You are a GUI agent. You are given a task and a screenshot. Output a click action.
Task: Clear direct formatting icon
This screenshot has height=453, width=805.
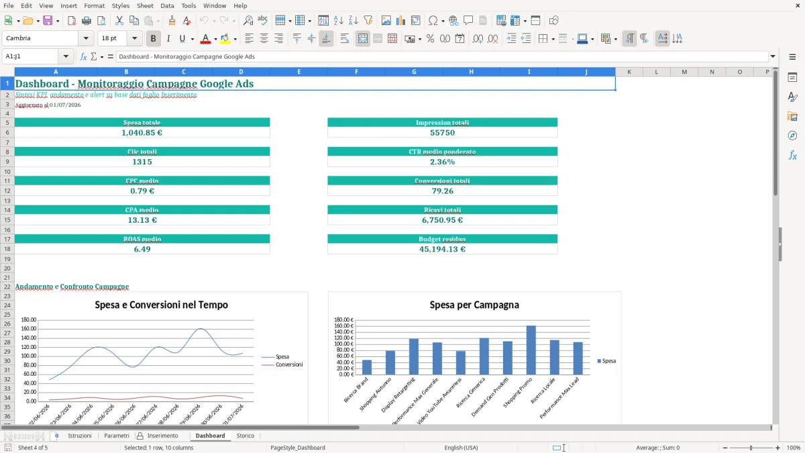[x=186, y=21]
